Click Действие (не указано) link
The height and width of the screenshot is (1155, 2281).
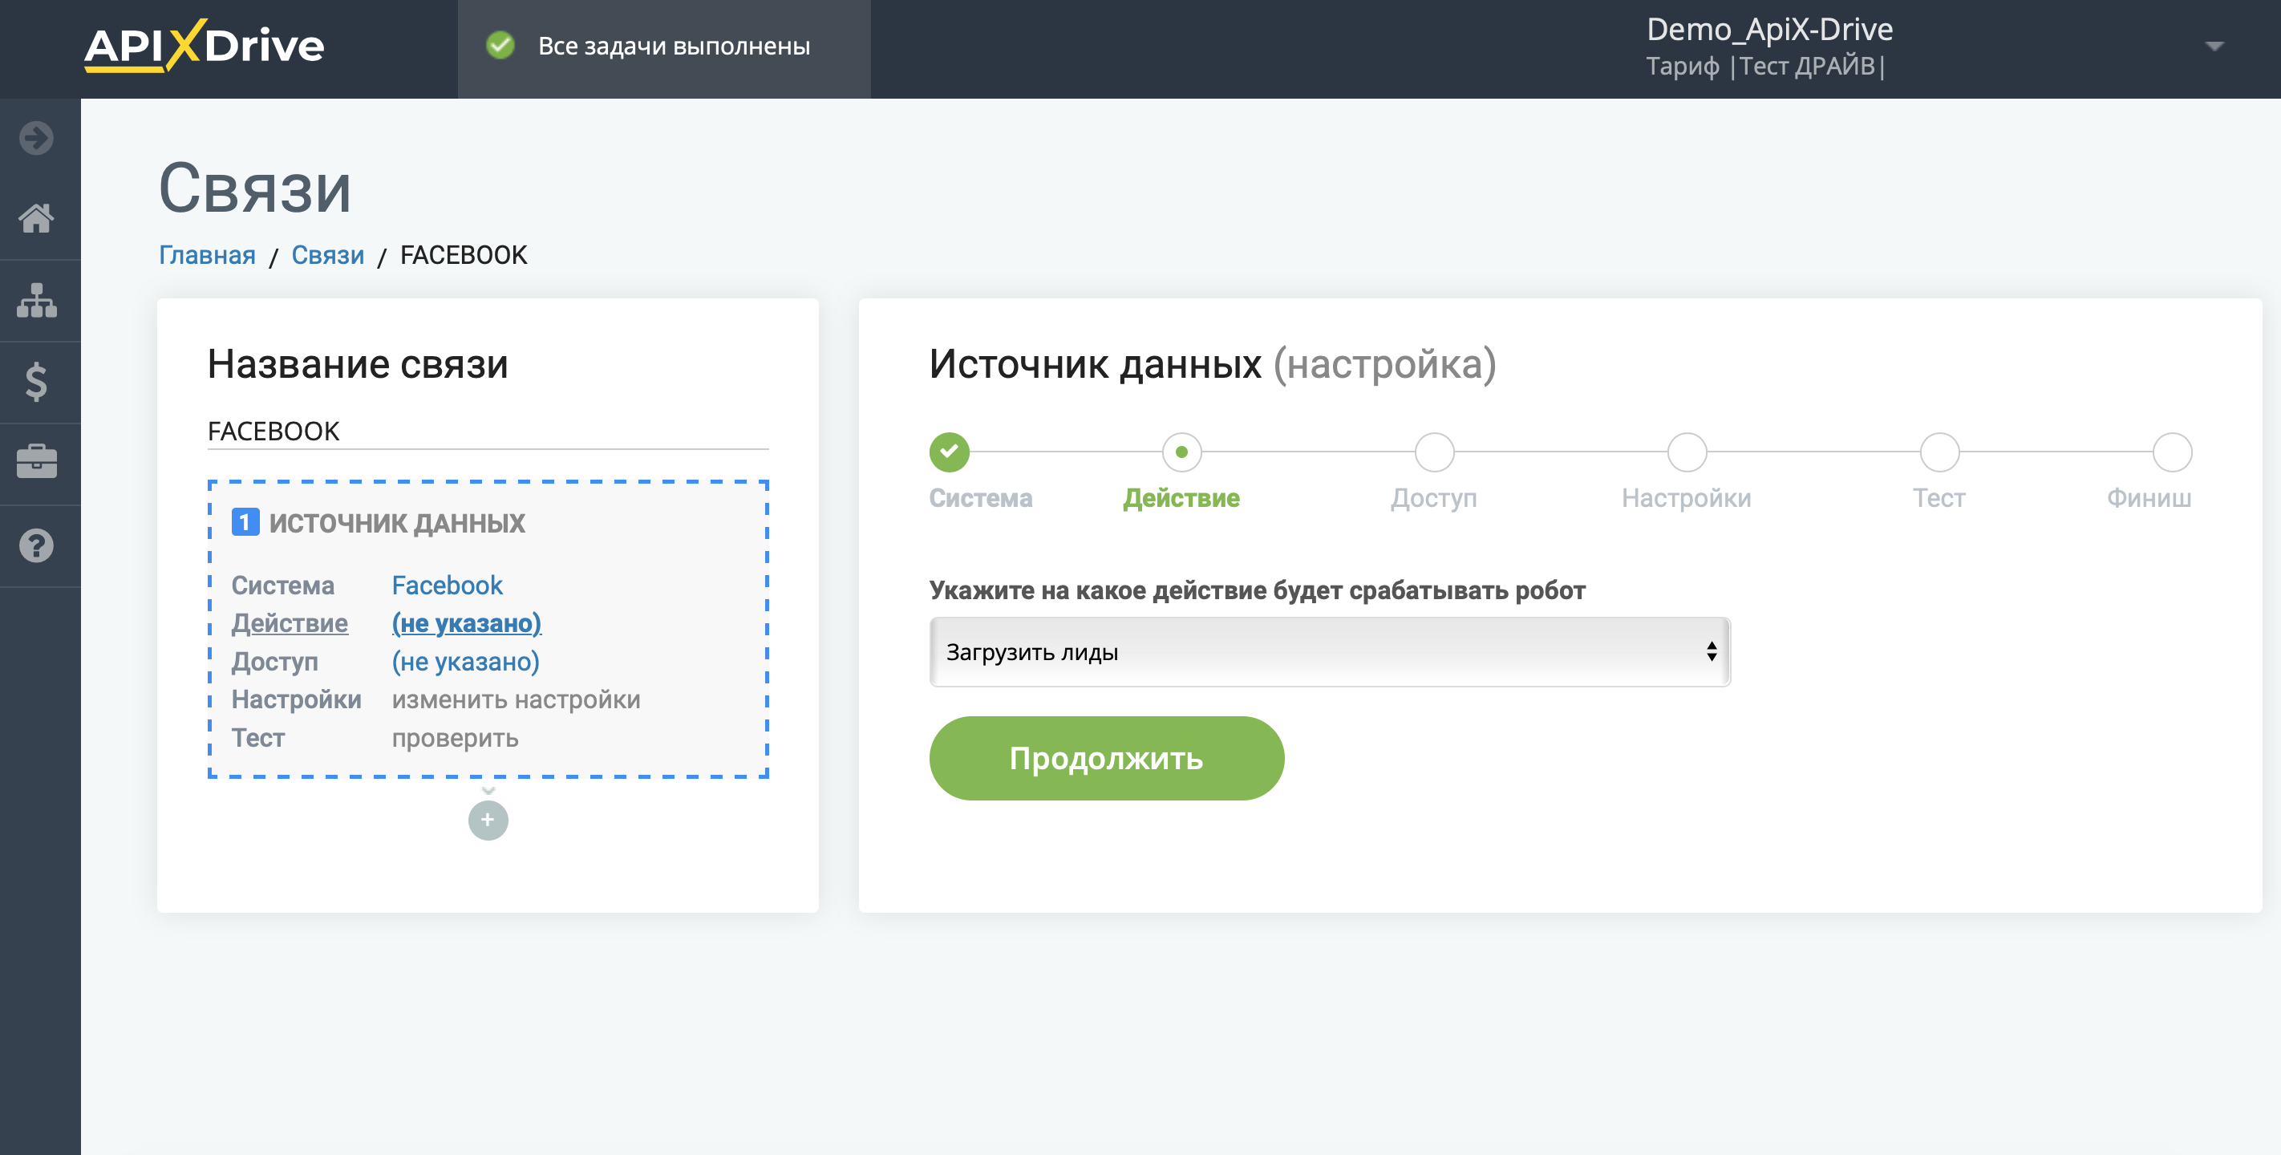(x=467, y=623)
